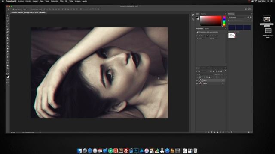
Task: Open the layer filter Tipo dropdown
Action: pyautogui.click(x=202, y=71)
